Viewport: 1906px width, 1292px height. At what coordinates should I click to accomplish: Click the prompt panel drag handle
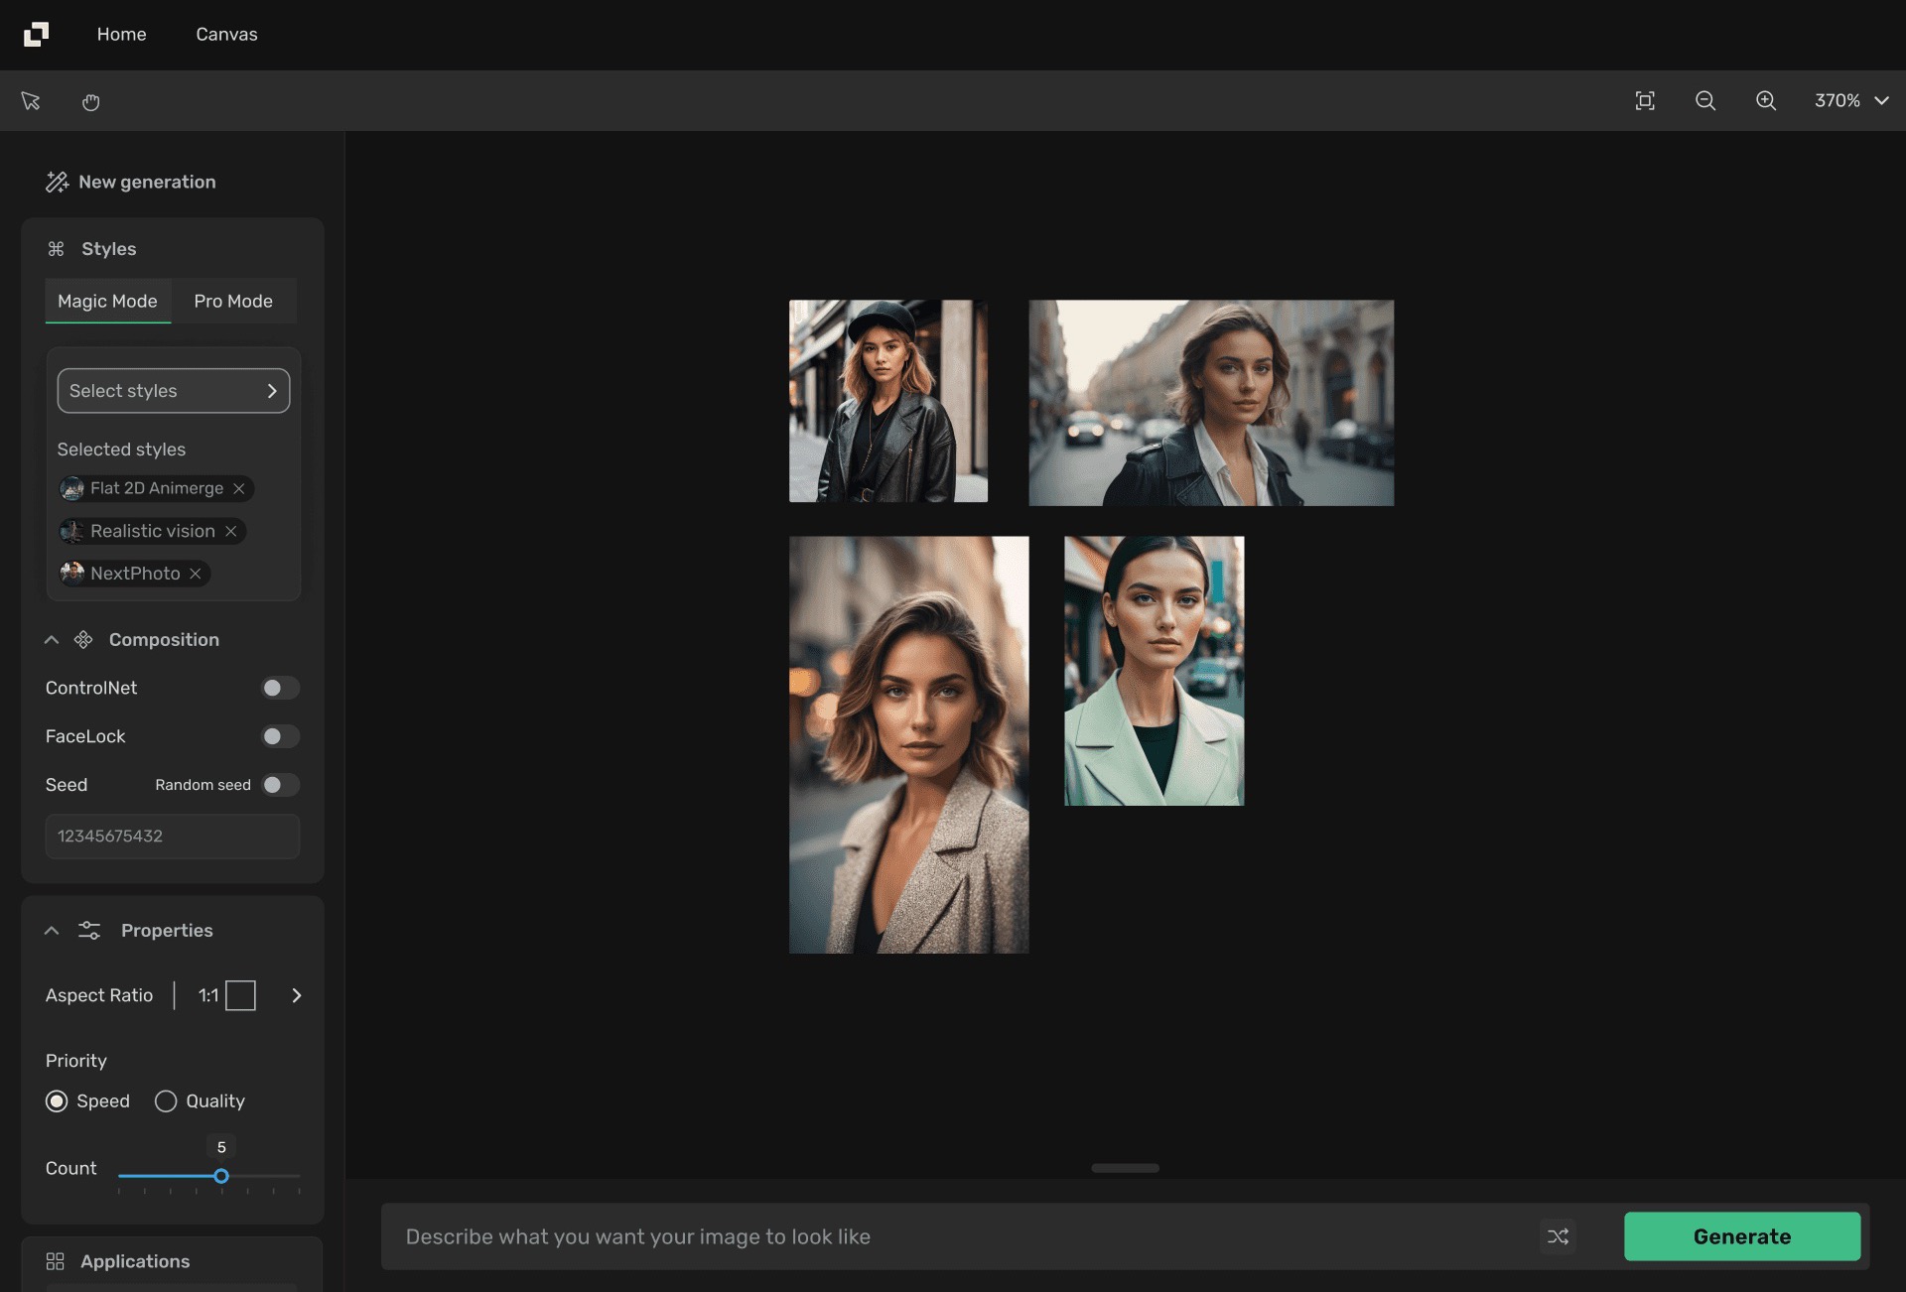coord(1125,1168)
